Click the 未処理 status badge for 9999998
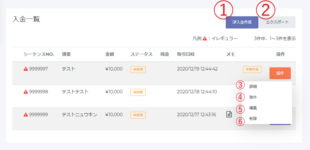This screenshot has width=310, height=150. tap(138, 92)
